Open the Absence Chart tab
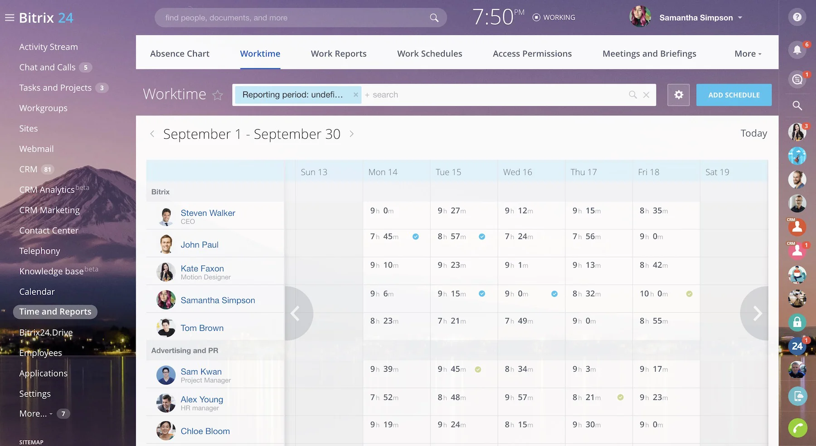 (180, 53)
